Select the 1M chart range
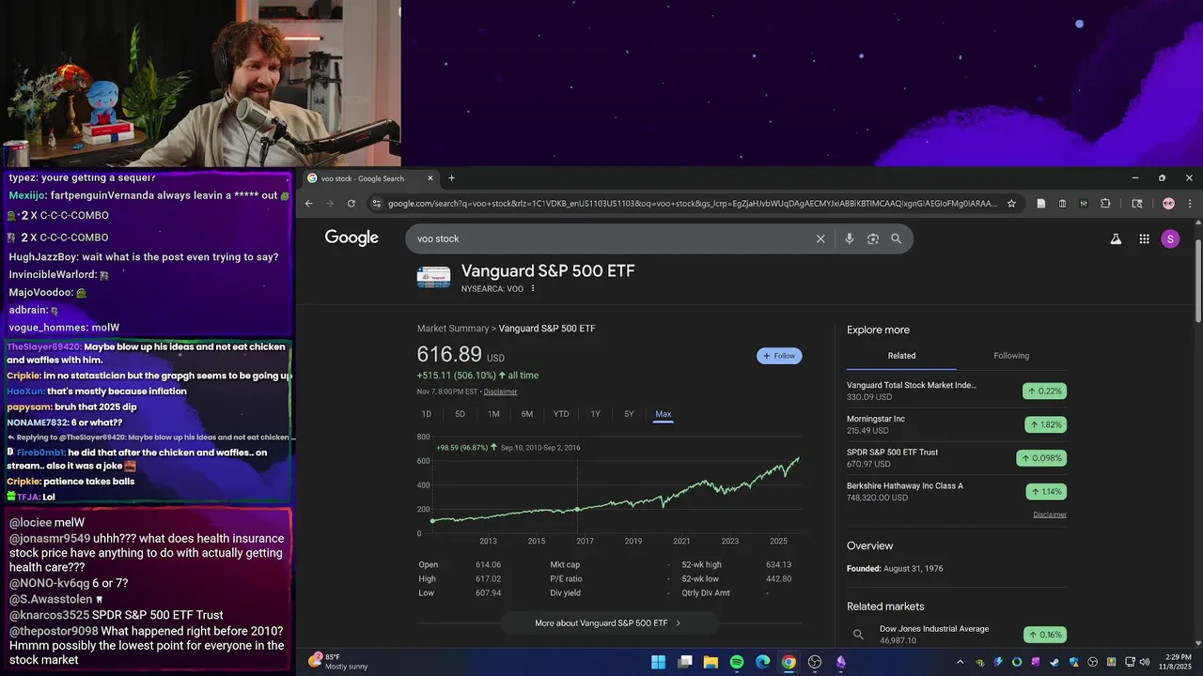 pyautogui.click(x=493, y=414)
